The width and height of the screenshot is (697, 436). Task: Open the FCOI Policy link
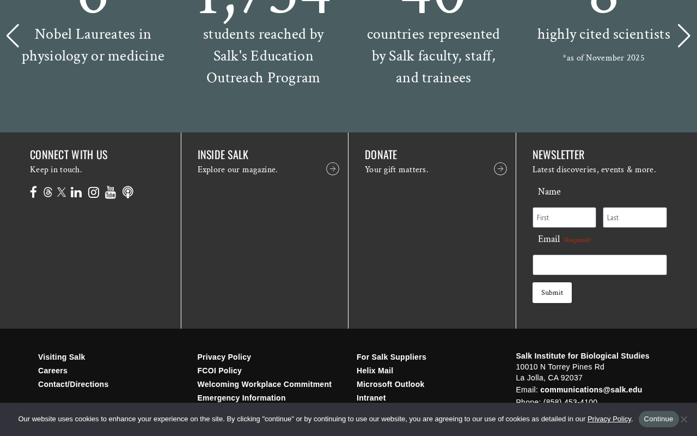click(x=219, y=371)
